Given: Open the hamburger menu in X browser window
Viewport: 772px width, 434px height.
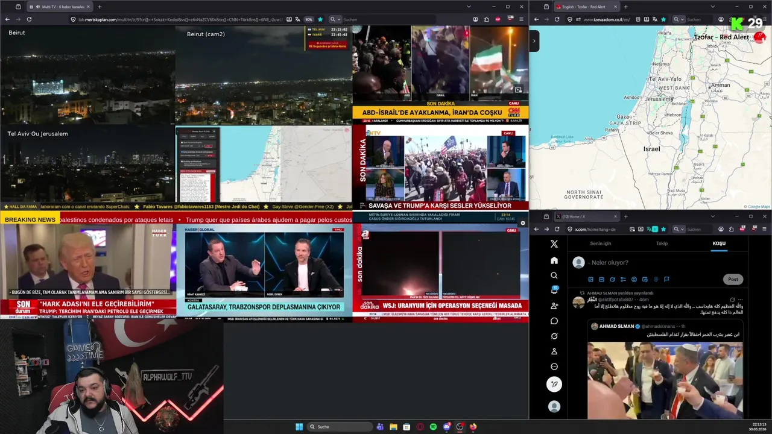Looking at the screenshot, I should [765, 229].
